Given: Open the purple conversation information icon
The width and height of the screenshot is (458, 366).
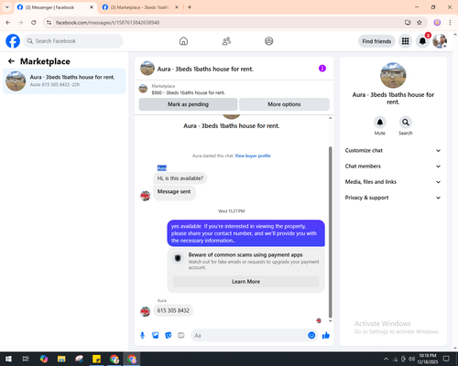Looking at the screenshot, I should pos(322,69).
